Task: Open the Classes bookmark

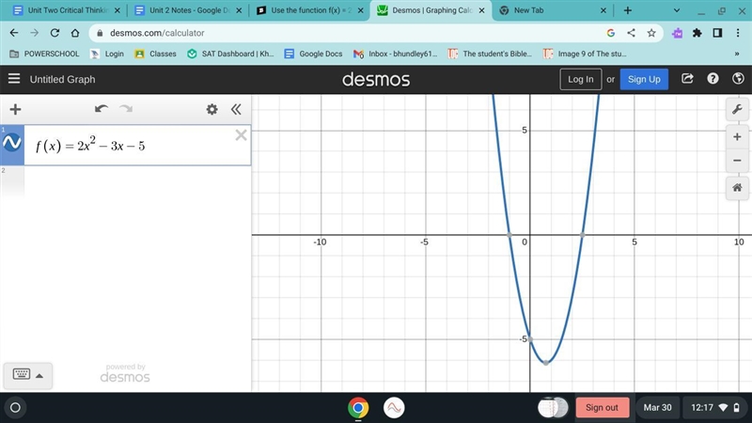Action: click(155, 54)
